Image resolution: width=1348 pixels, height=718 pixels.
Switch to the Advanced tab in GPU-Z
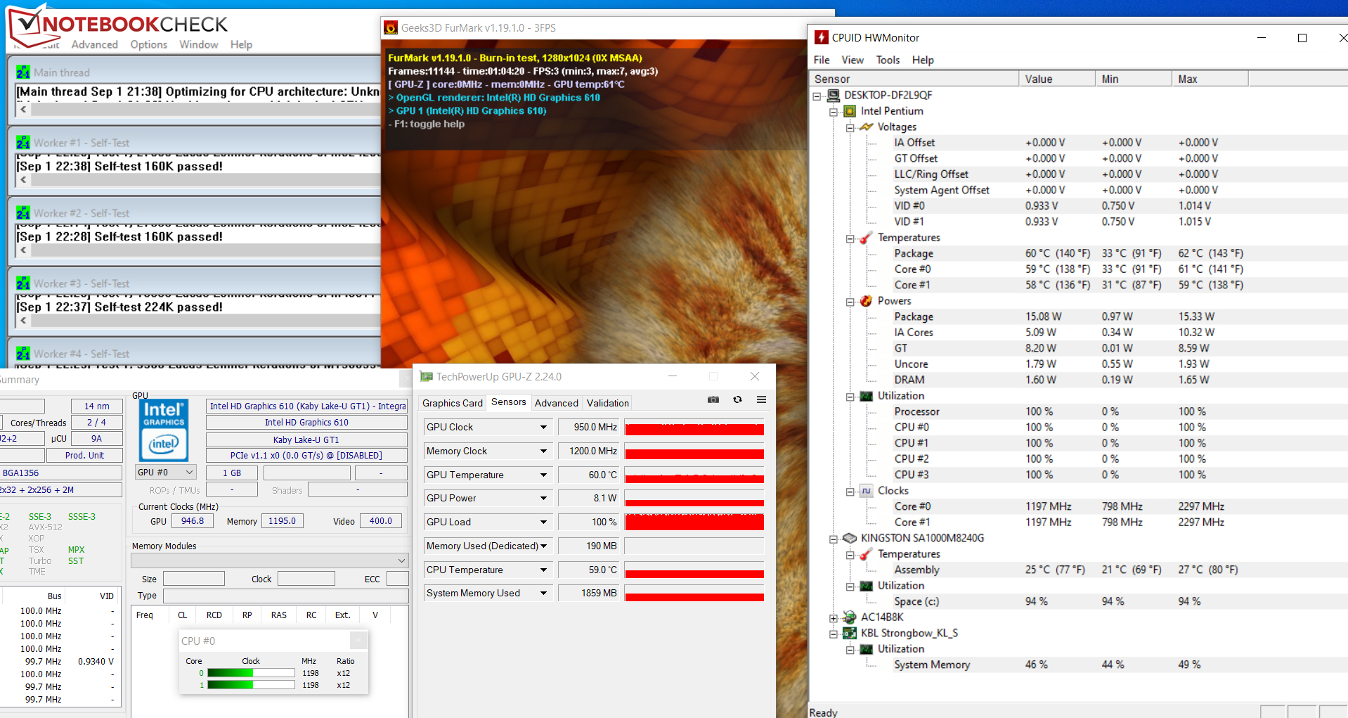pyautogui.click(x=556, y=403)
